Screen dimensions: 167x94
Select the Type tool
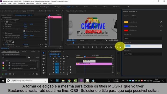click(x=44, y=73)
